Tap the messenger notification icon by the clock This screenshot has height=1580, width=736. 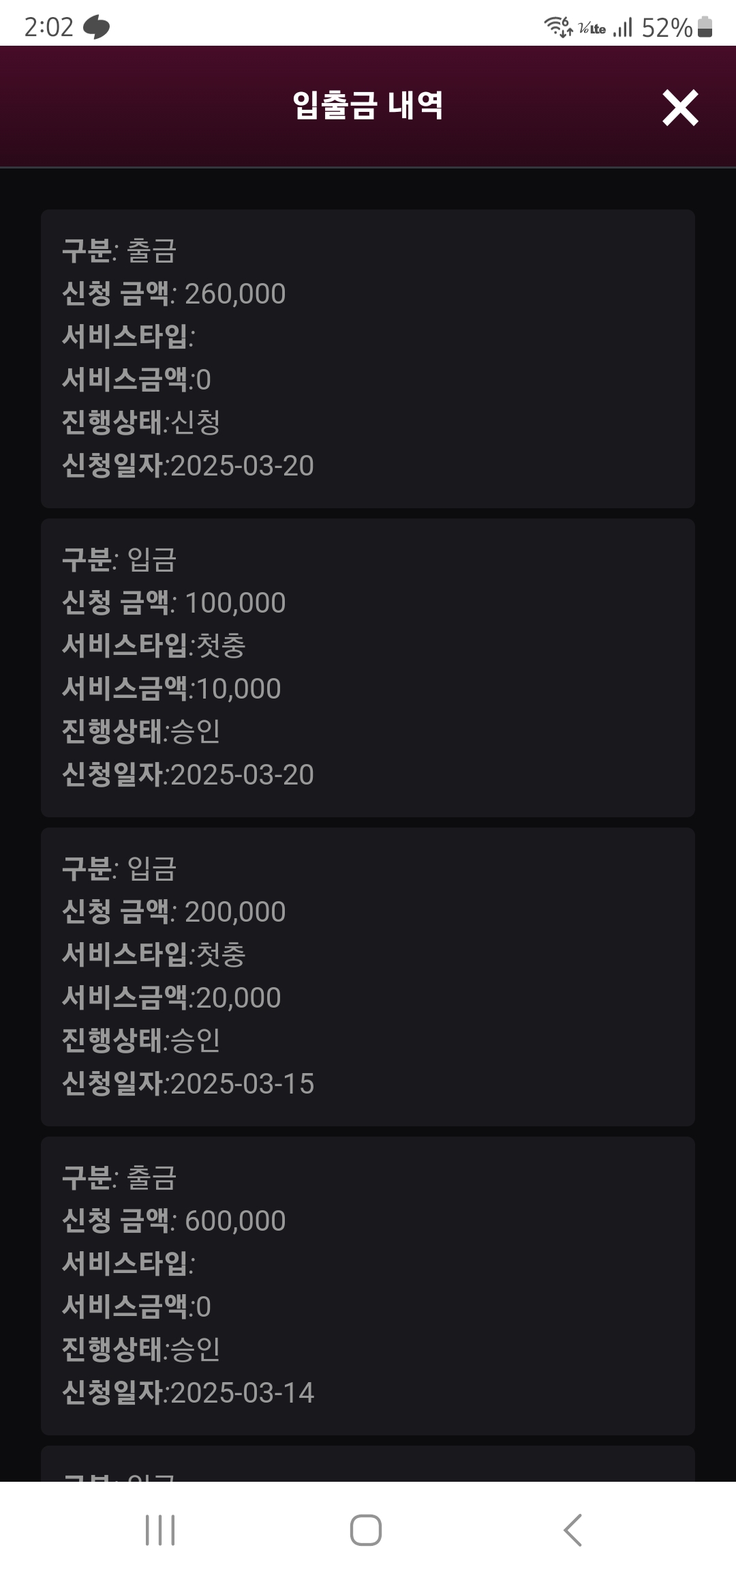[96, 28]
